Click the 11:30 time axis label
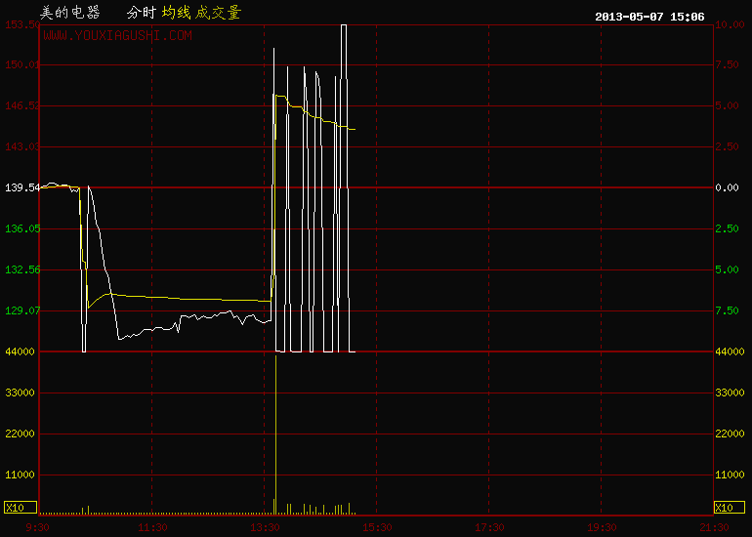 point(152,528)
